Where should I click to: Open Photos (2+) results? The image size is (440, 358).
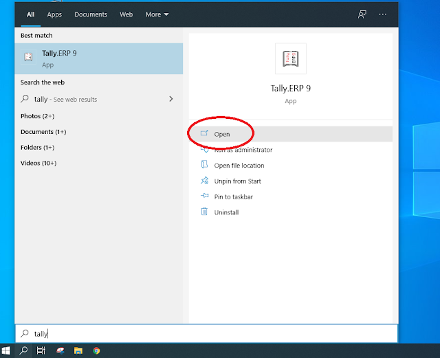click(37, 116)
